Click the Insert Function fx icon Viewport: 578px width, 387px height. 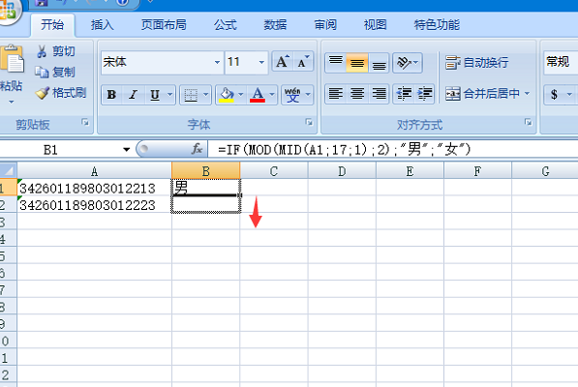pos(197,149)
